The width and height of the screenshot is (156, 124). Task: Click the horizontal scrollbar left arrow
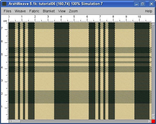click(x=10, y=121)
